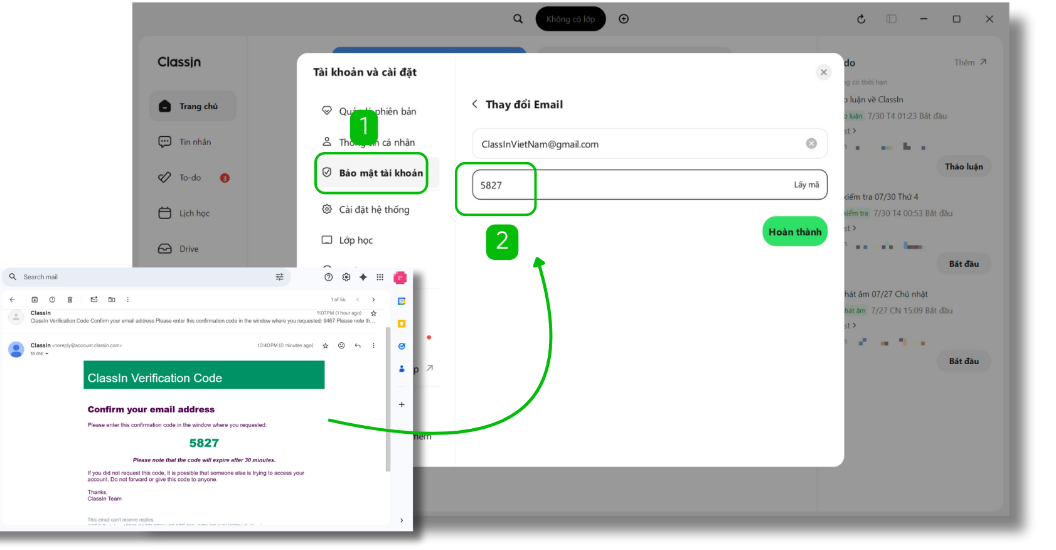1056x550 pixels.
Task: Click the add emoji reaction icon
Action: tap(341, 345)
